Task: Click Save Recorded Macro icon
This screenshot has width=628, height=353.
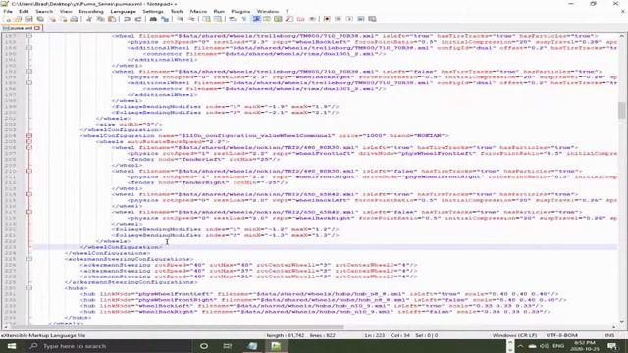Action: [372, 19]
